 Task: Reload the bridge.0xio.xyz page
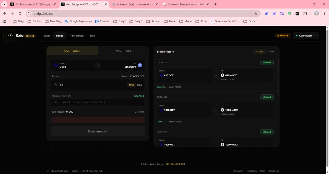(20, 13)
